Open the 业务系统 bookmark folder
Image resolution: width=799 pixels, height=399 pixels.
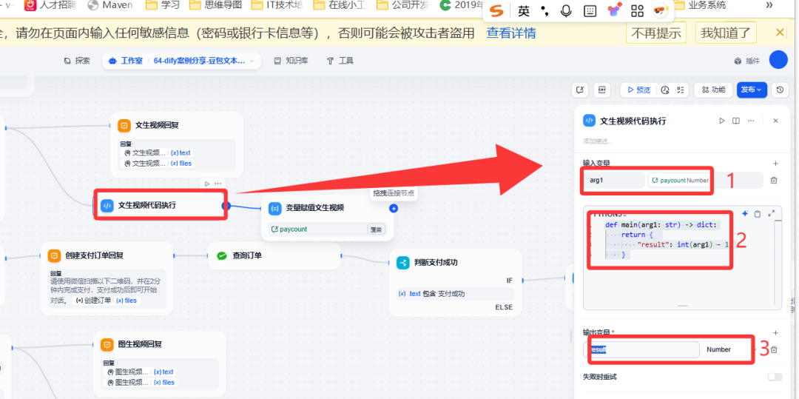click(x=700, y=6)
